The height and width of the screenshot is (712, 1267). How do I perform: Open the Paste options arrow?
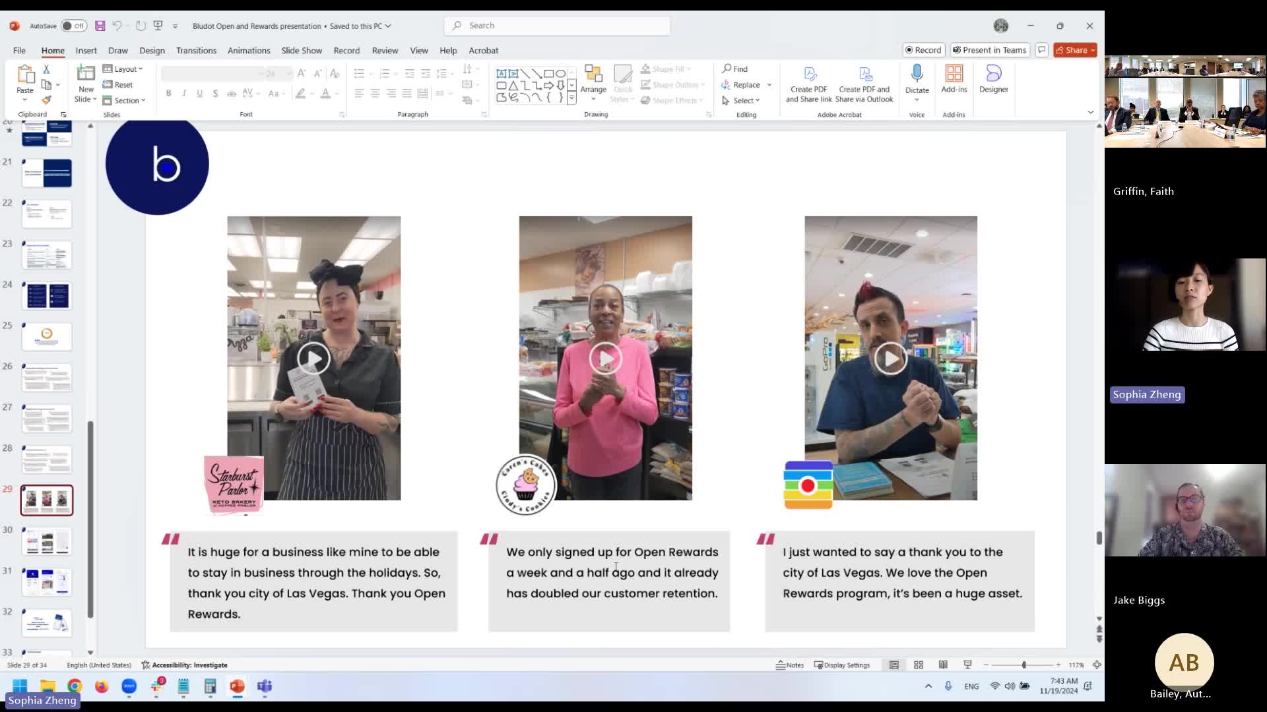[x=25, y=100]
